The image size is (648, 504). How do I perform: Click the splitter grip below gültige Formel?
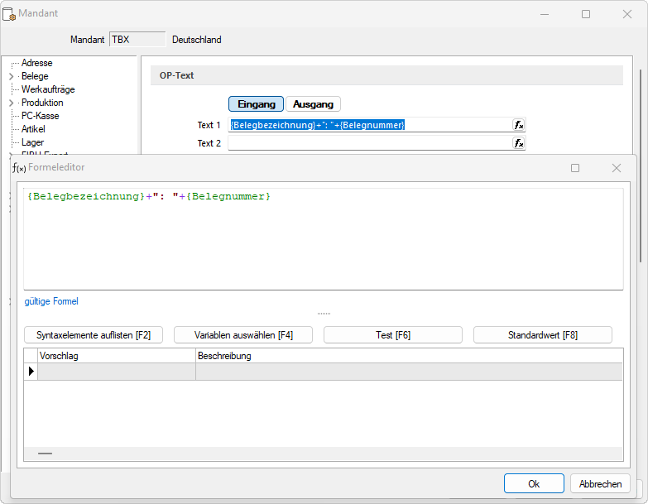(324, 314)
